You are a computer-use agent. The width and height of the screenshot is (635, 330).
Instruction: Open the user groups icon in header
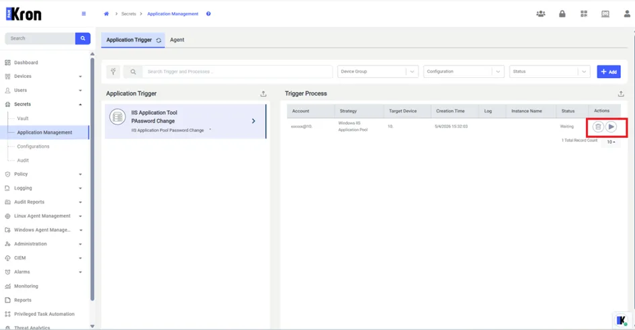coord(541,13)
